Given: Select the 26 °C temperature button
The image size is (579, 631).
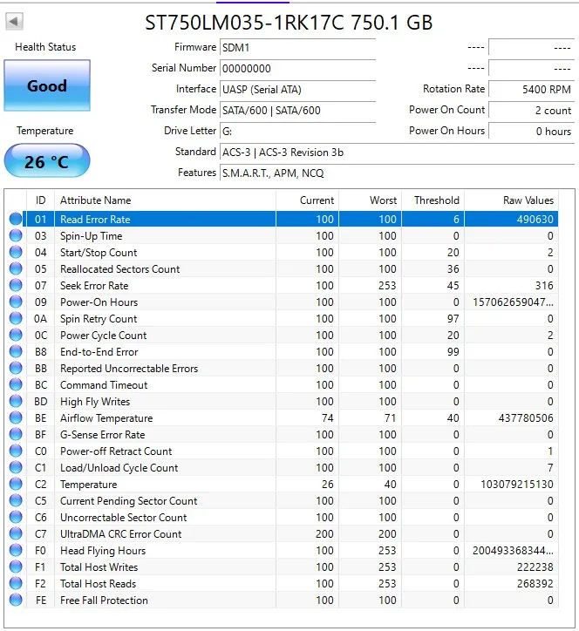Looking at the screenshot, I should pos(47,160).
